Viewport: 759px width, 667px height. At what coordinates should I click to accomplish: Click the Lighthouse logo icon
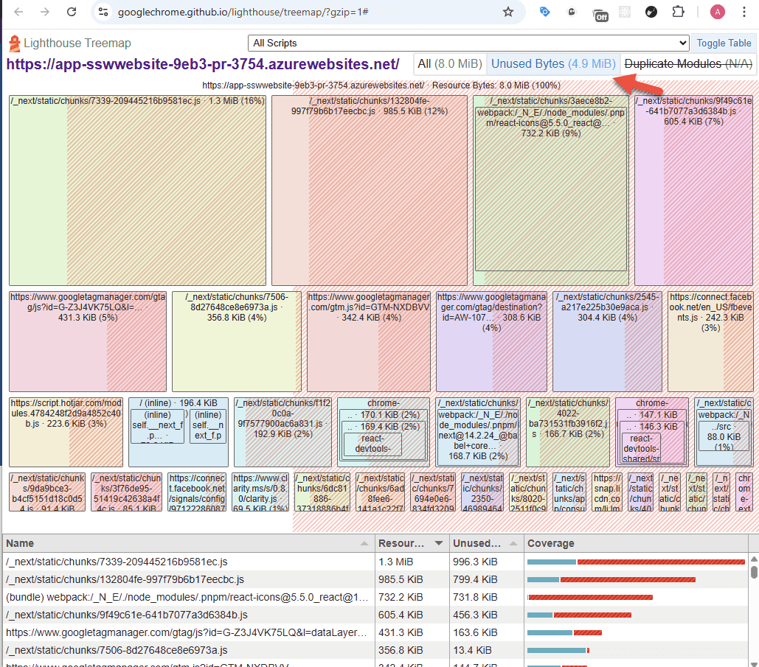(14, 43)
